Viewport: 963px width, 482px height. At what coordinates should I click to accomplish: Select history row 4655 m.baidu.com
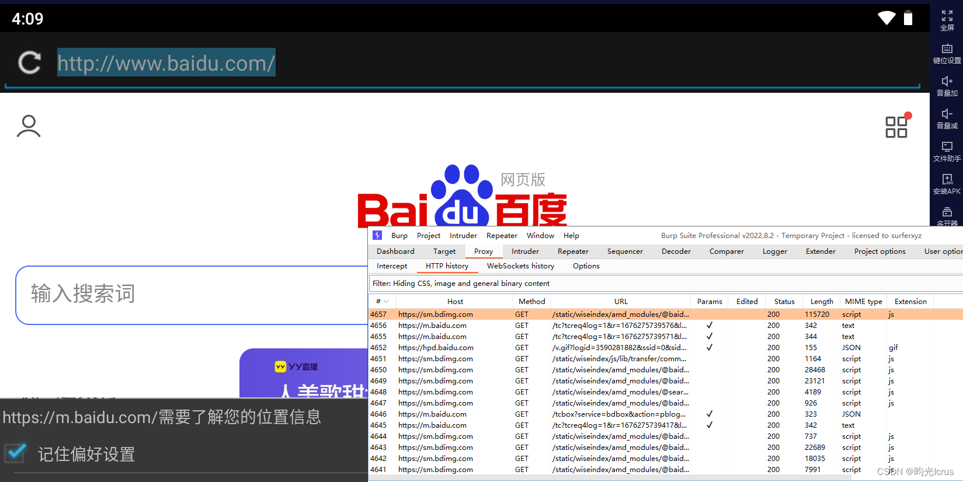point(666,337)
